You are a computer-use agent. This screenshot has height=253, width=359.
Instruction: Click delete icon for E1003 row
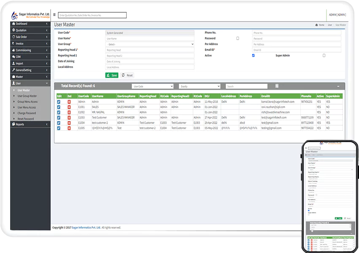69,118
